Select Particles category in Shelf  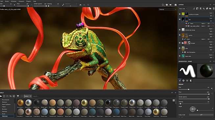pyautogui.click(x=5, y=111)
